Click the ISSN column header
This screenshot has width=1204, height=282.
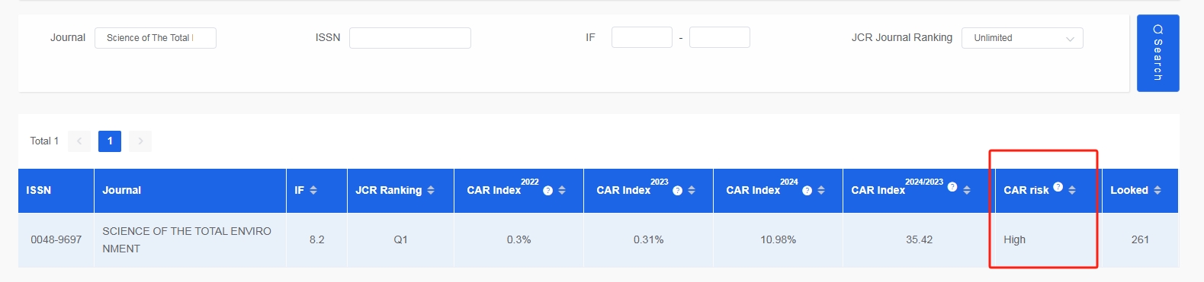pos(56,191)
